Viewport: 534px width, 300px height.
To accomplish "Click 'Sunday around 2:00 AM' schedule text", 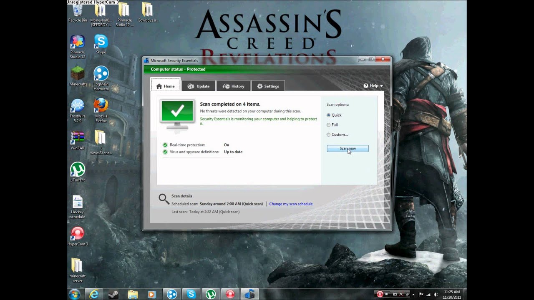I will [x=231, y=204].
